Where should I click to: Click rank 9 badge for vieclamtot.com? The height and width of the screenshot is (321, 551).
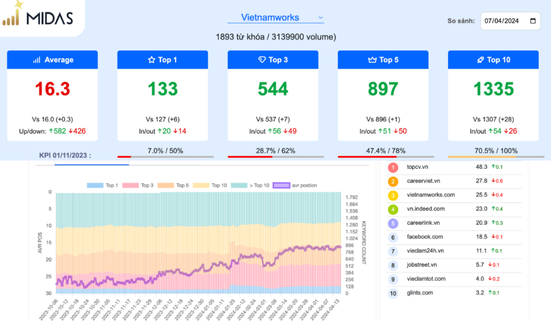pos(393,279)
